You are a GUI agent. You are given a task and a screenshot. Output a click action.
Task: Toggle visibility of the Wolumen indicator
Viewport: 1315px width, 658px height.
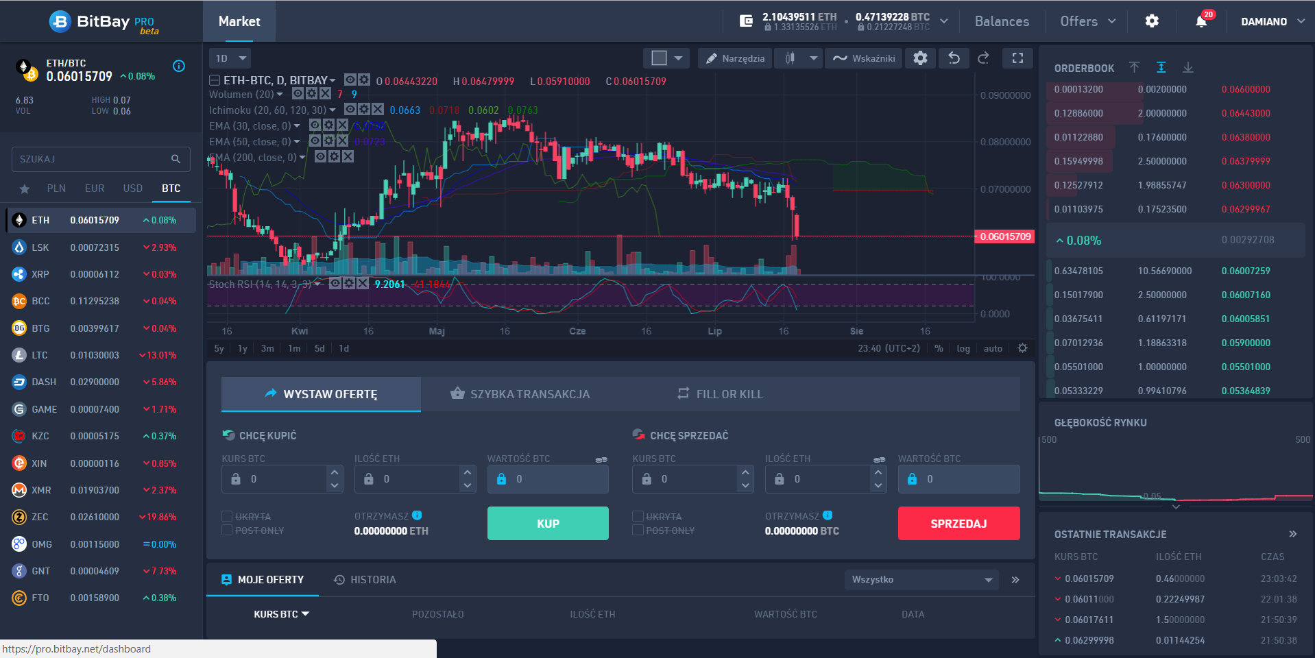(x=298, y=94)
